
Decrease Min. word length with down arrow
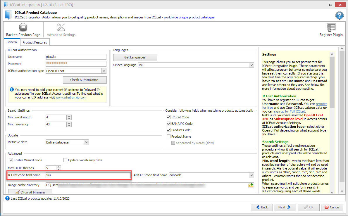coord(69,119)
